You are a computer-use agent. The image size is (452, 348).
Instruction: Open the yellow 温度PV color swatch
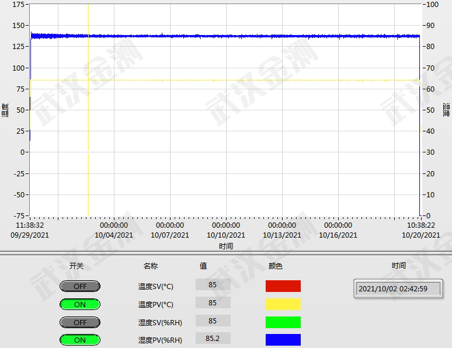tap(283, 304)
